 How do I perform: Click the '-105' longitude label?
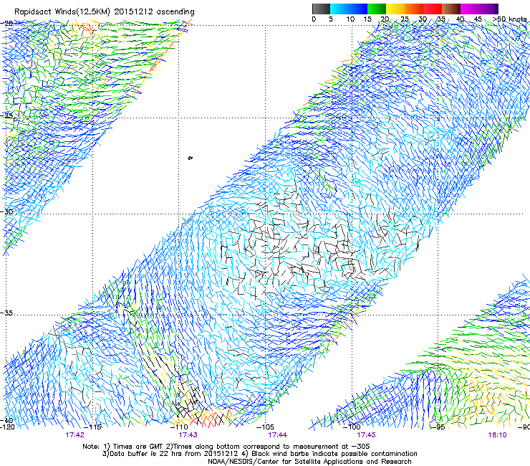(266, 427)
